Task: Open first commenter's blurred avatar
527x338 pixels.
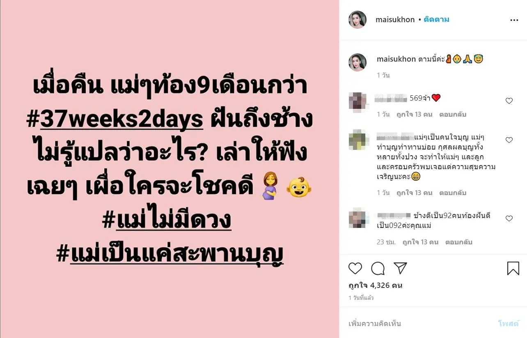Action: click(357, 101)
